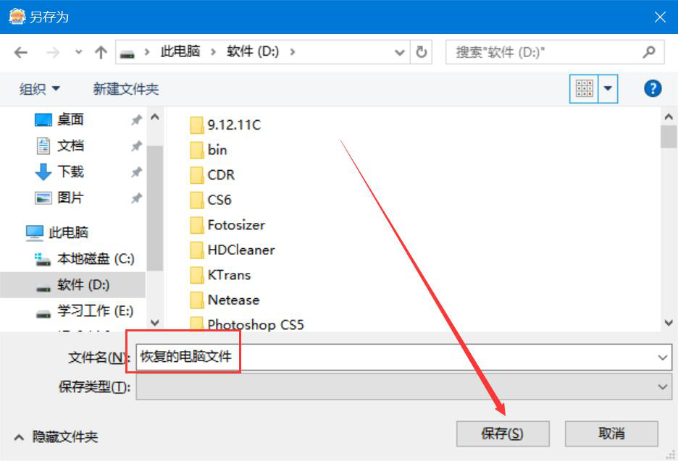Click the file list vertical scrollbar down arrow
The width and height of the screenshot is (678, 461).
(x=669, y=323)
